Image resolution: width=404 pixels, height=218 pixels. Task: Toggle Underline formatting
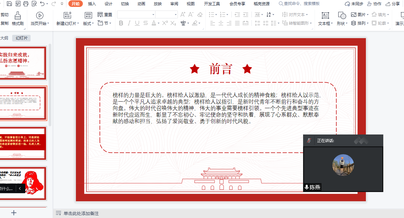tap(137, 23)
